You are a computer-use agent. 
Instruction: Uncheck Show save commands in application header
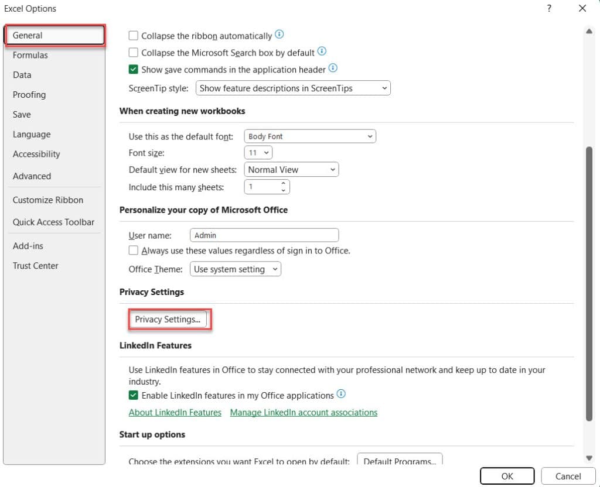(133, 69)
